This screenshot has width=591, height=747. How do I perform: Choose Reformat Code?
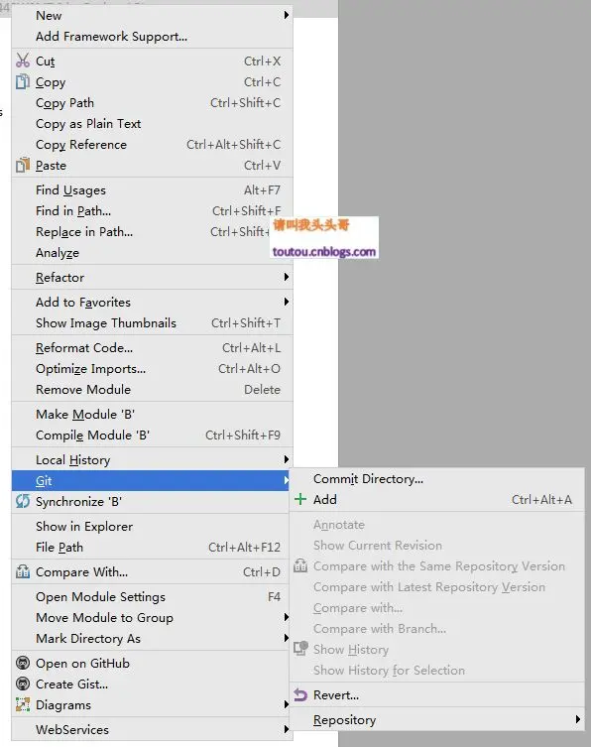click(x=152, y=347)
